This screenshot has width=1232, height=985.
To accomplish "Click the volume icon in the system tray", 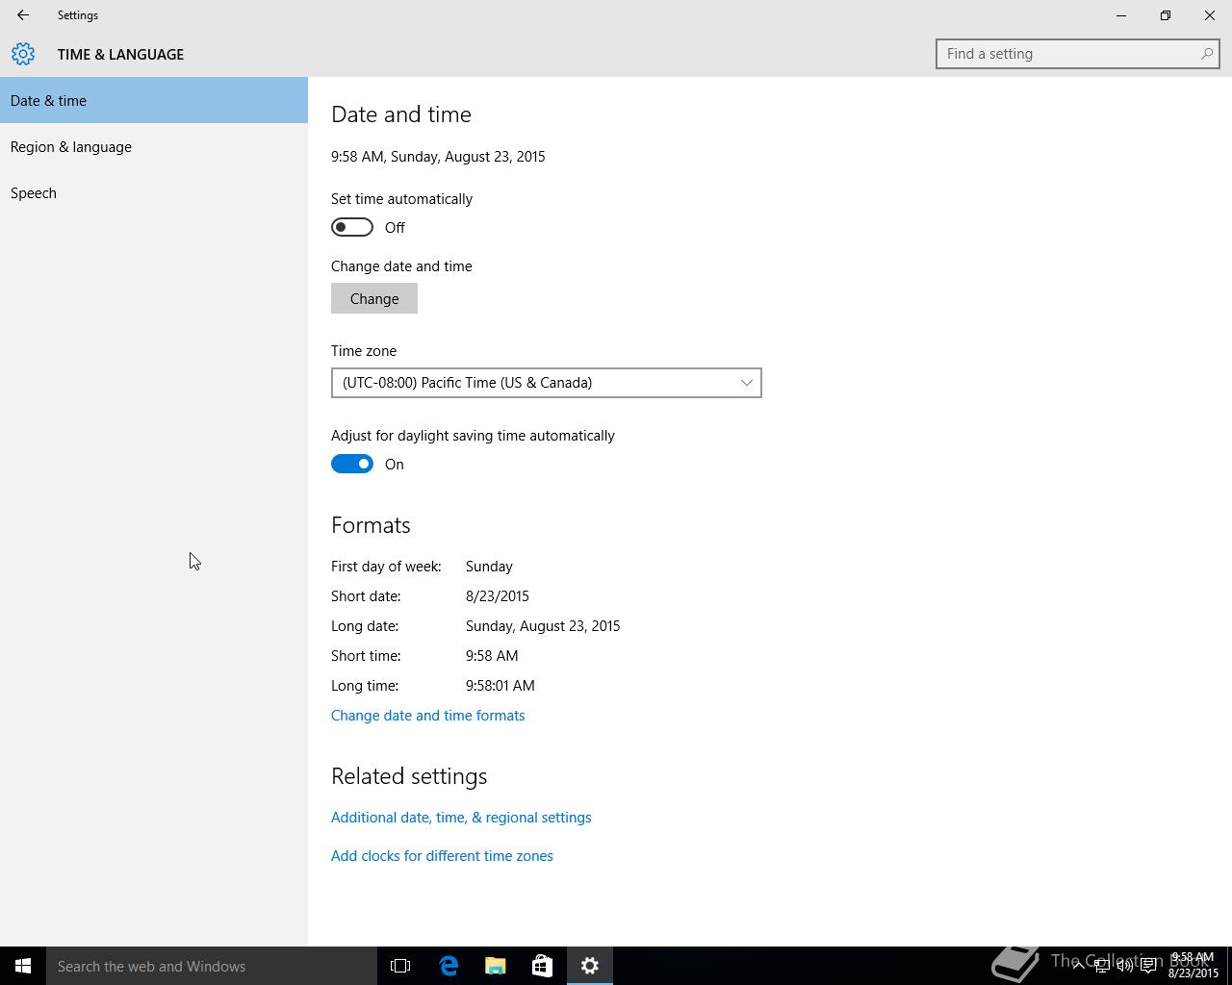I will click(1124, 966).
